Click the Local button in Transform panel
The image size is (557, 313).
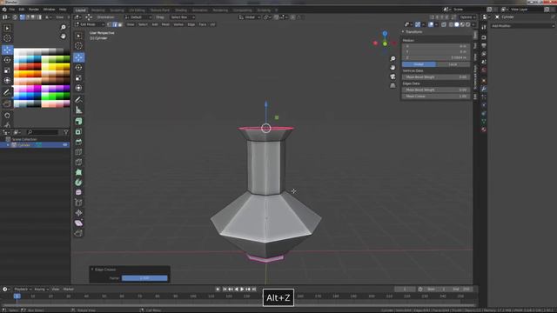coord(453,64)
